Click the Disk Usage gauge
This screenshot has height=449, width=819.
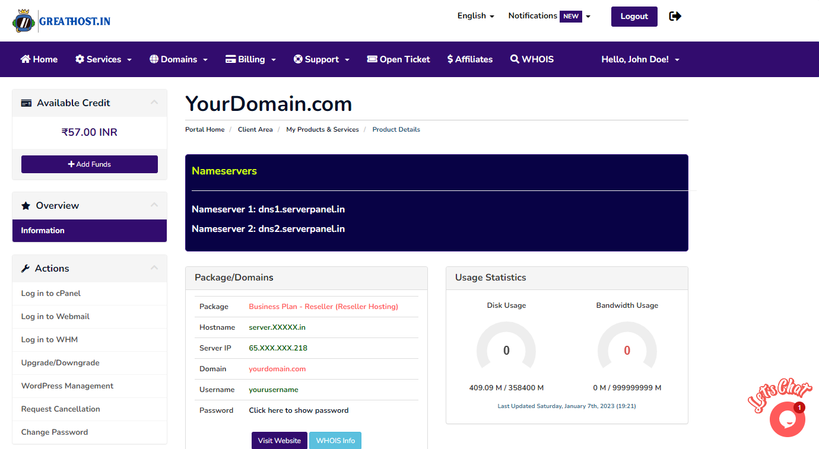(x=506, y=351)
